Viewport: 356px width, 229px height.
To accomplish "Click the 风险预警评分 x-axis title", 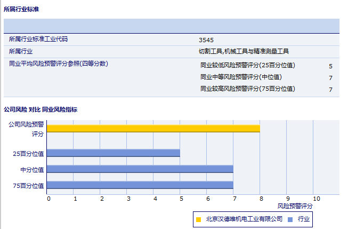I will pos(295,206).
